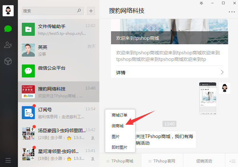This screenshot has width=238, height=167.
Task: Open the chat with 英英
Action: [x=59, y=50]
